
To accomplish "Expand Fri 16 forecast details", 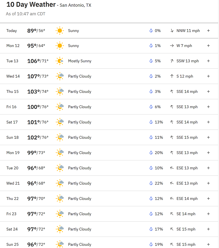I will [x=208, y=107].
